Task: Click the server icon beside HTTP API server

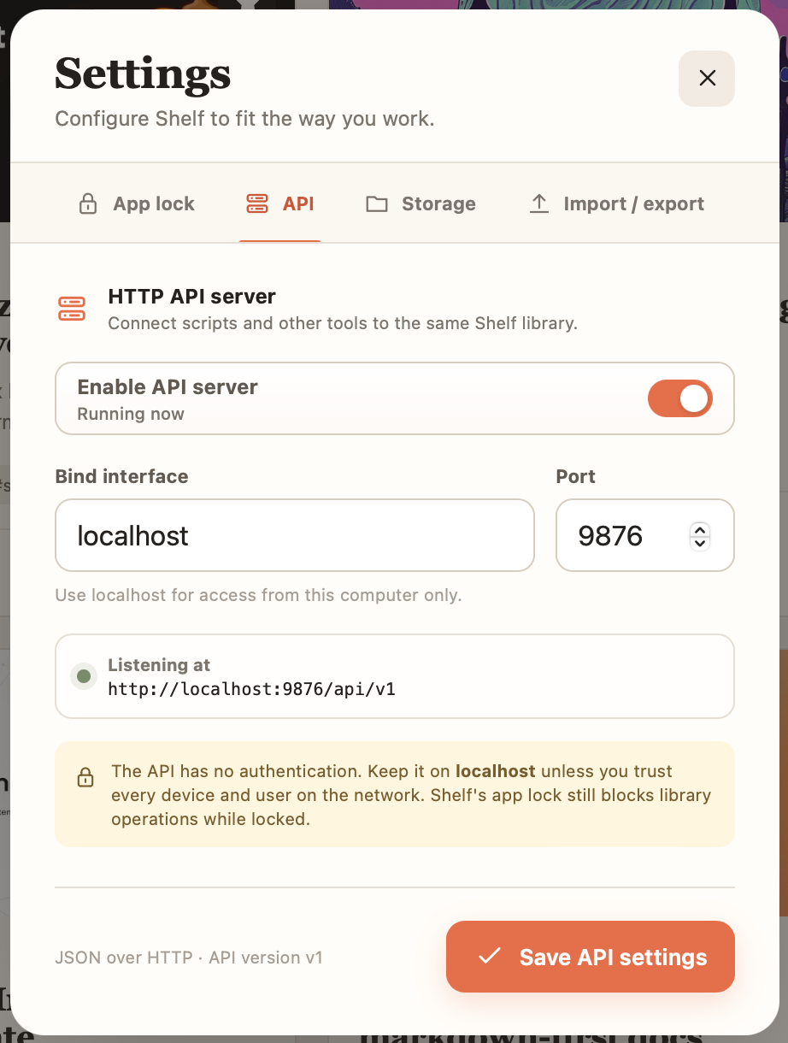Action: point(72,309)
